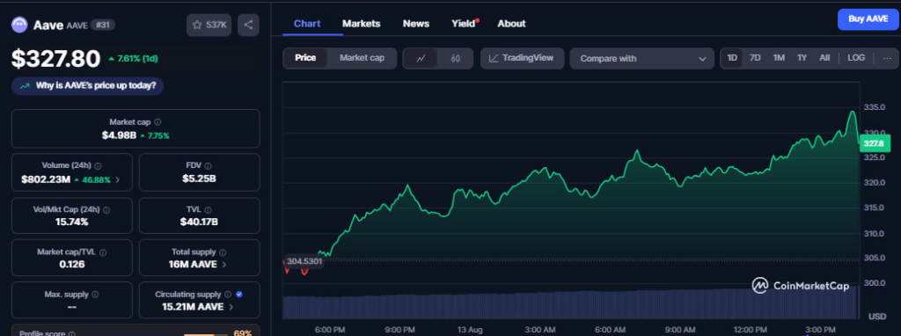The height and width of the screenshot is (336, 901).
Task: Expand Circulating supply 15.21M AAVE details
Action: (231, 307)
